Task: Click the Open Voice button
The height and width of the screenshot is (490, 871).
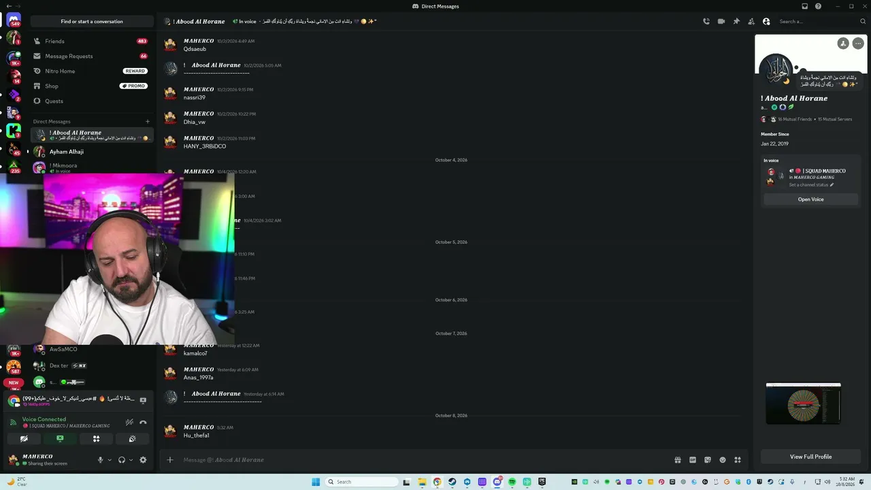Action: point(810,199)
